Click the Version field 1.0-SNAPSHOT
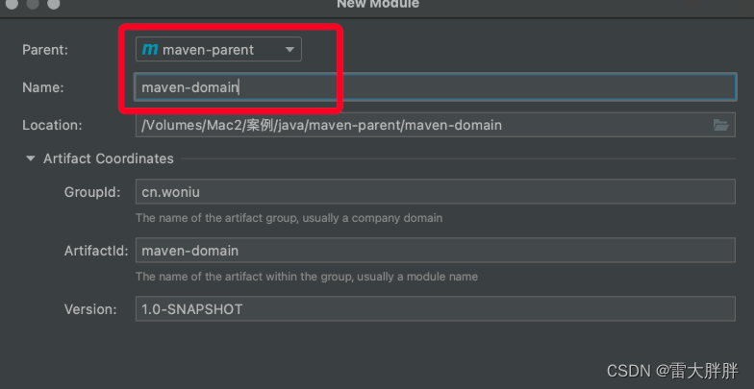 [435, 309]
